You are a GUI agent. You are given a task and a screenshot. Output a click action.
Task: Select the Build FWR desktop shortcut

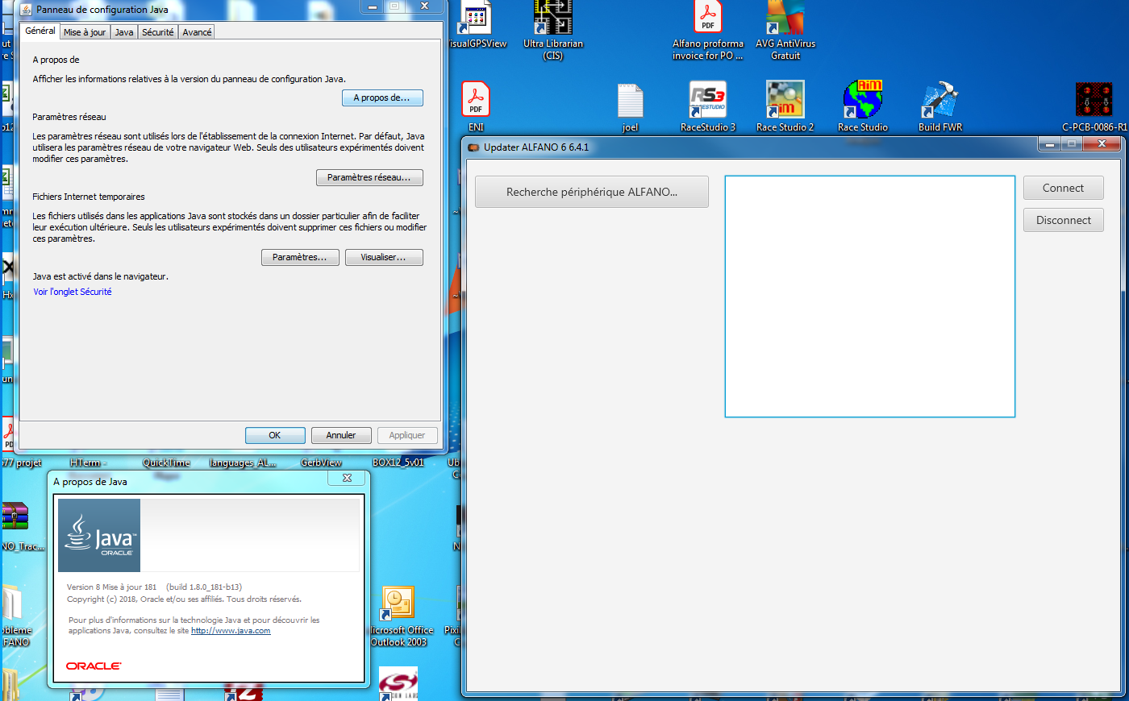click(939, 100)
